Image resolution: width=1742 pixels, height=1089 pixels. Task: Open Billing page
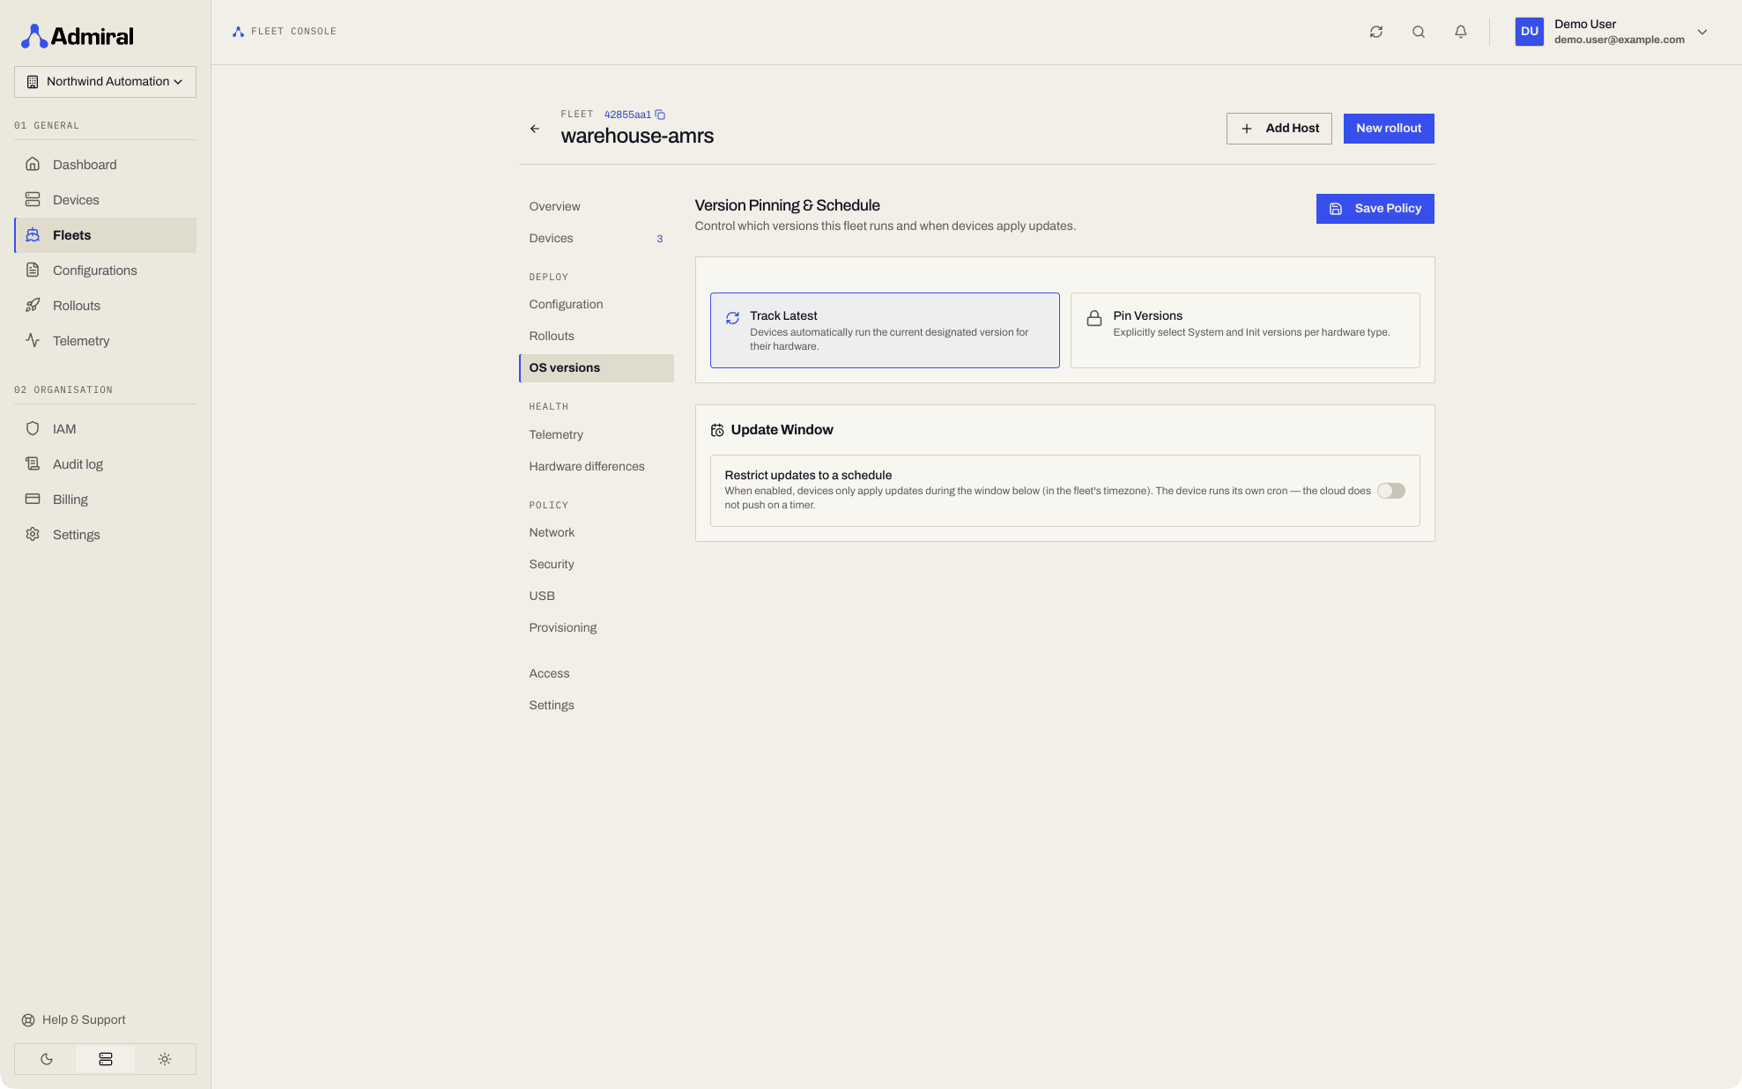106,500
